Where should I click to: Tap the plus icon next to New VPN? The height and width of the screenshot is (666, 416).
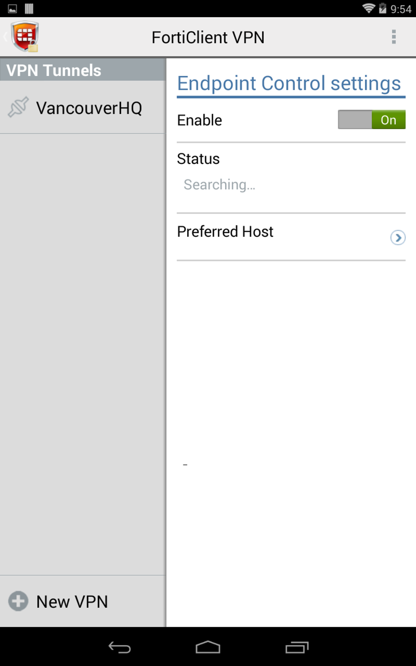[x=18, y=601]
